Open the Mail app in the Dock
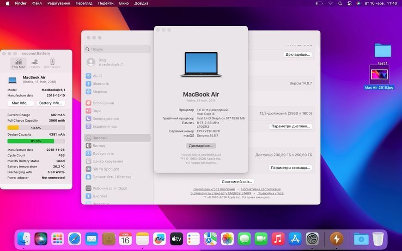Viewport: 402px width, 251px height. tap(91, 239)
